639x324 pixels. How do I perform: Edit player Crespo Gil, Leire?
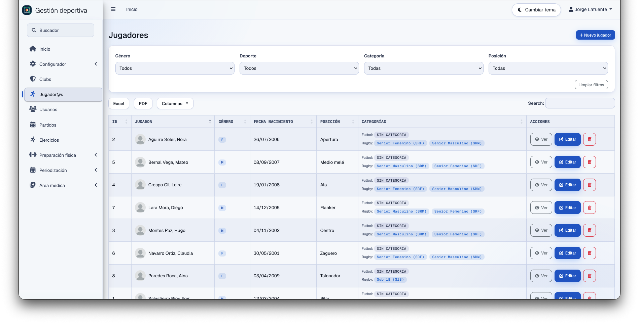(568, 185)
